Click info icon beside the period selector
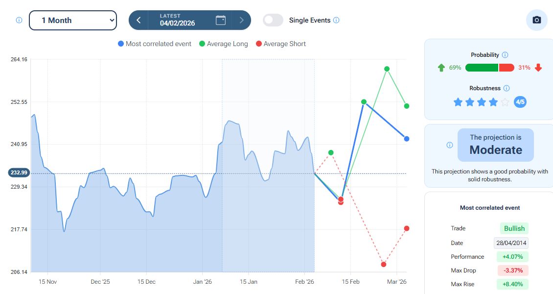553x294 pixels. [x=19, y=21]
